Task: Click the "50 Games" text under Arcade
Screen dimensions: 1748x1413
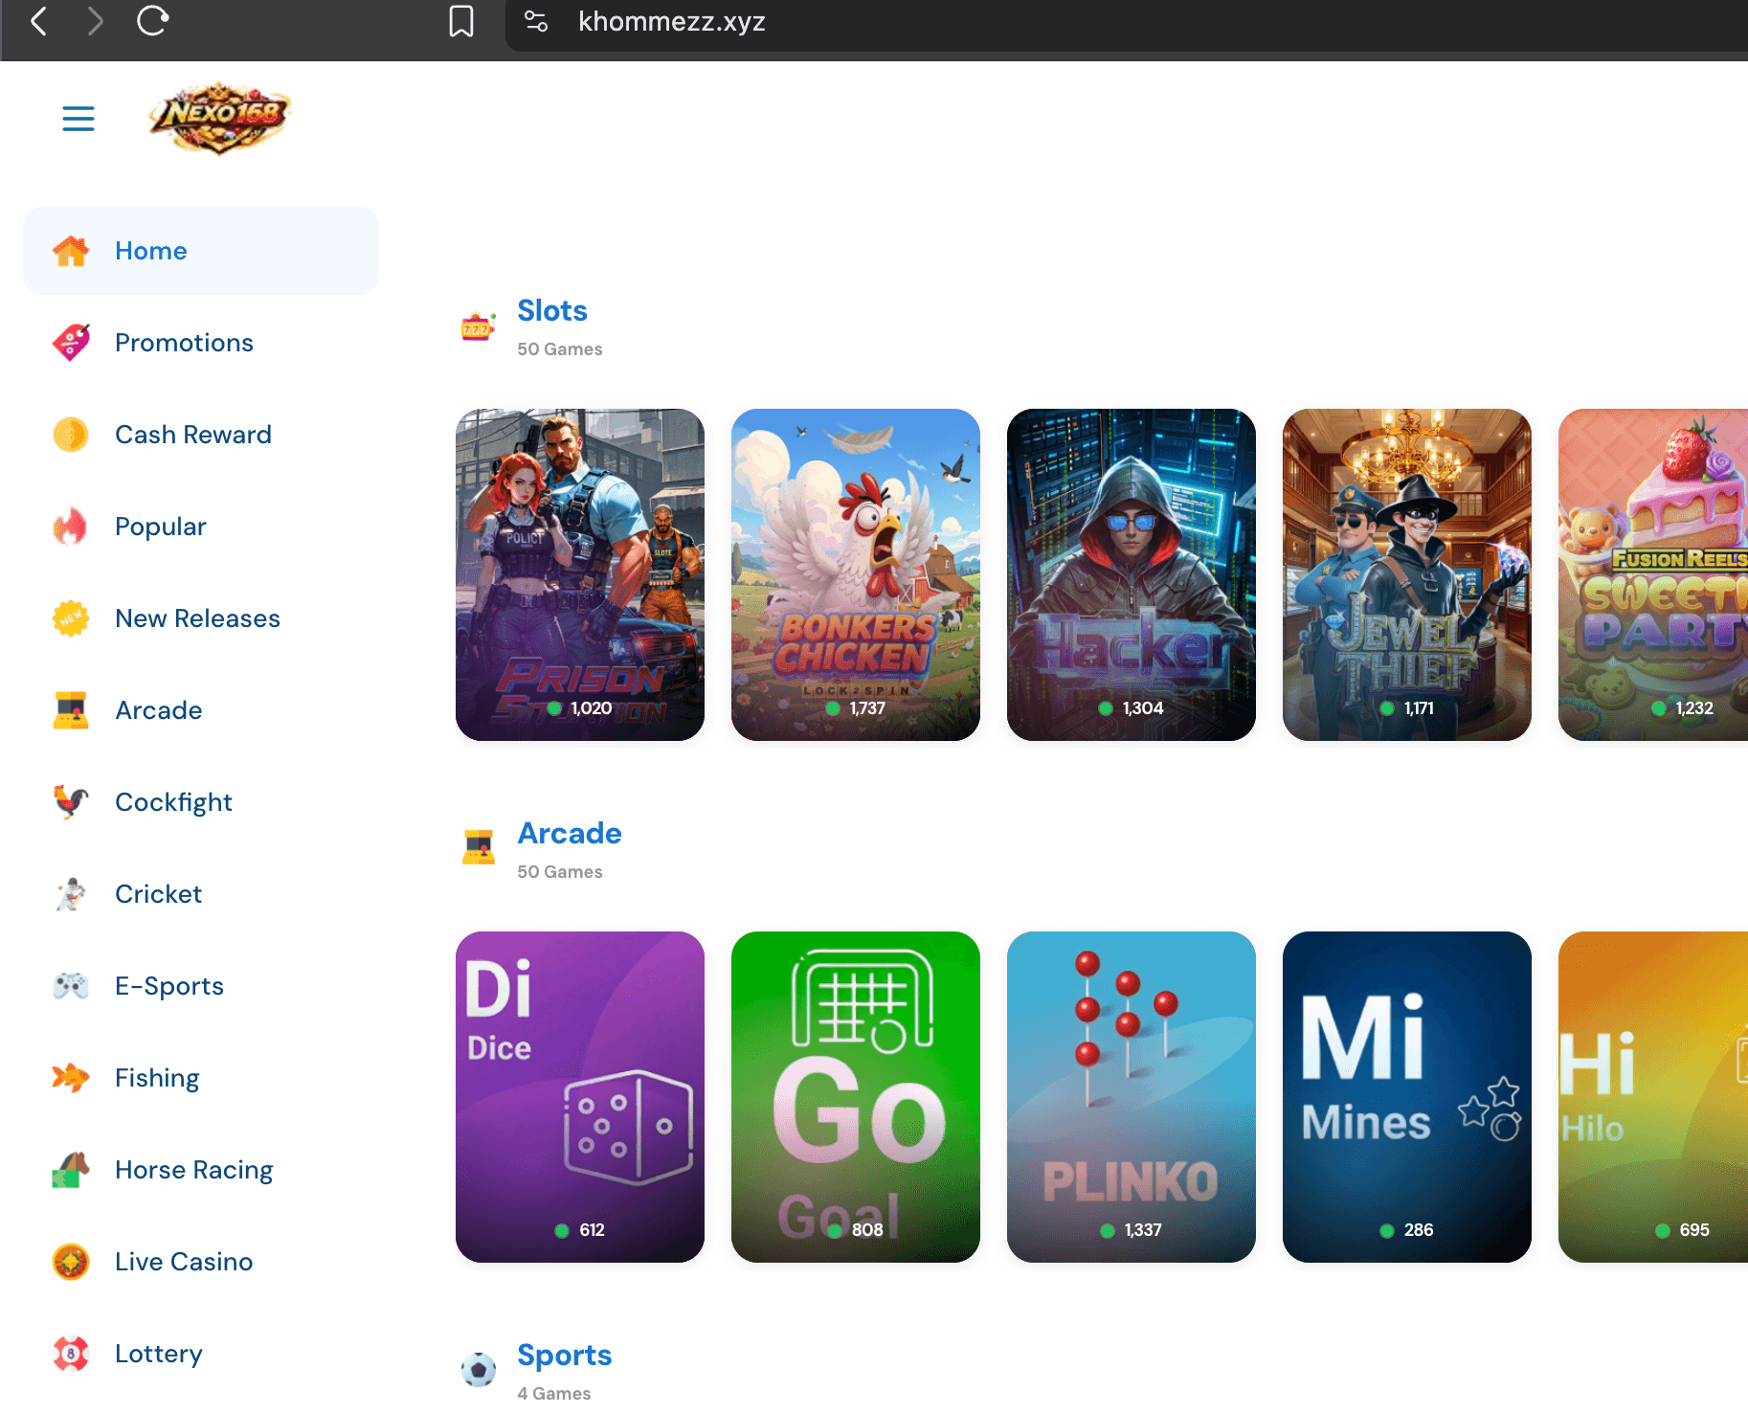Action: 560,872
